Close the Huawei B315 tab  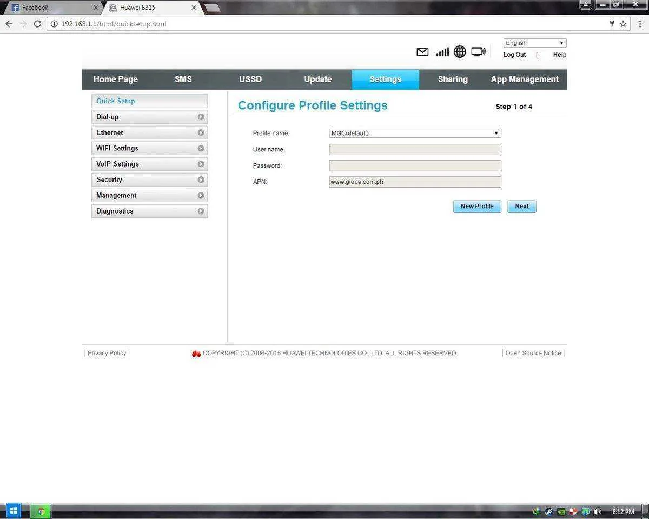[x=194, y=8]
